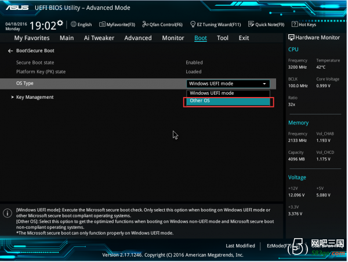Screen dimensions: 348x262
Task: Click the info icon in help area
Action: pyautogui.click(x=8, y=213)
